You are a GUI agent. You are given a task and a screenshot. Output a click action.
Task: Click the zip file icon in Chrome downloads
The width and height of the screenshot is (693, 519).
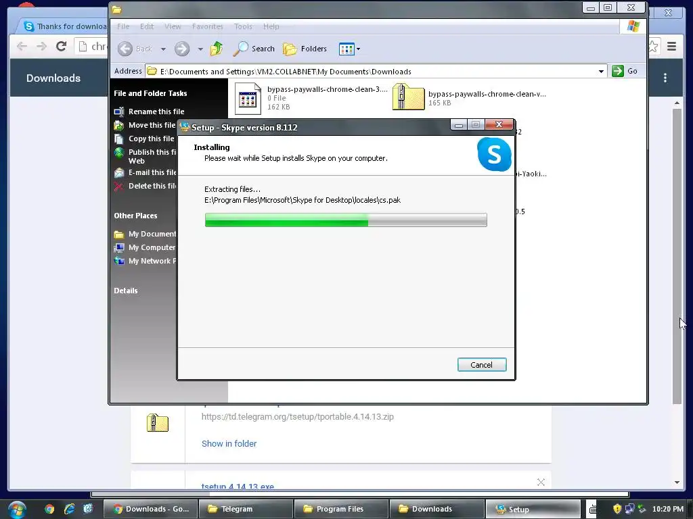[x=158, y=423]
